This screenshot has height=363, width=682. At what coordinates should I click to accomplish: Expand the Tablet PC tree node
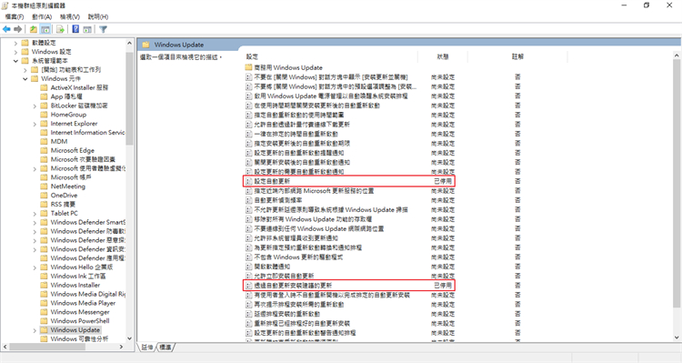(x=35, y=213)
